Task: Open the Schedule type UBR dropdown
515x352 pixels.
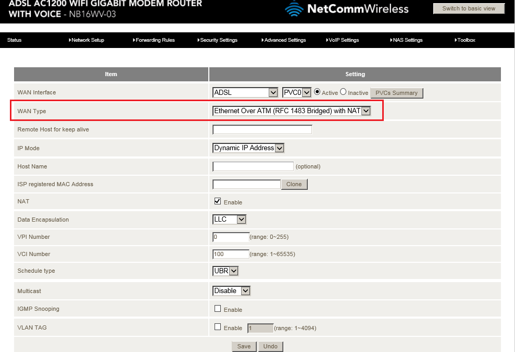Action: (225, 271)
